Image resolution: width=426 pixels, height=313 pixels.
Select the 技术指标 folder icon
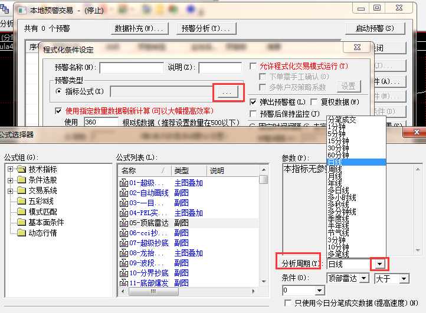pyautogui.click(x=22, y=169)
